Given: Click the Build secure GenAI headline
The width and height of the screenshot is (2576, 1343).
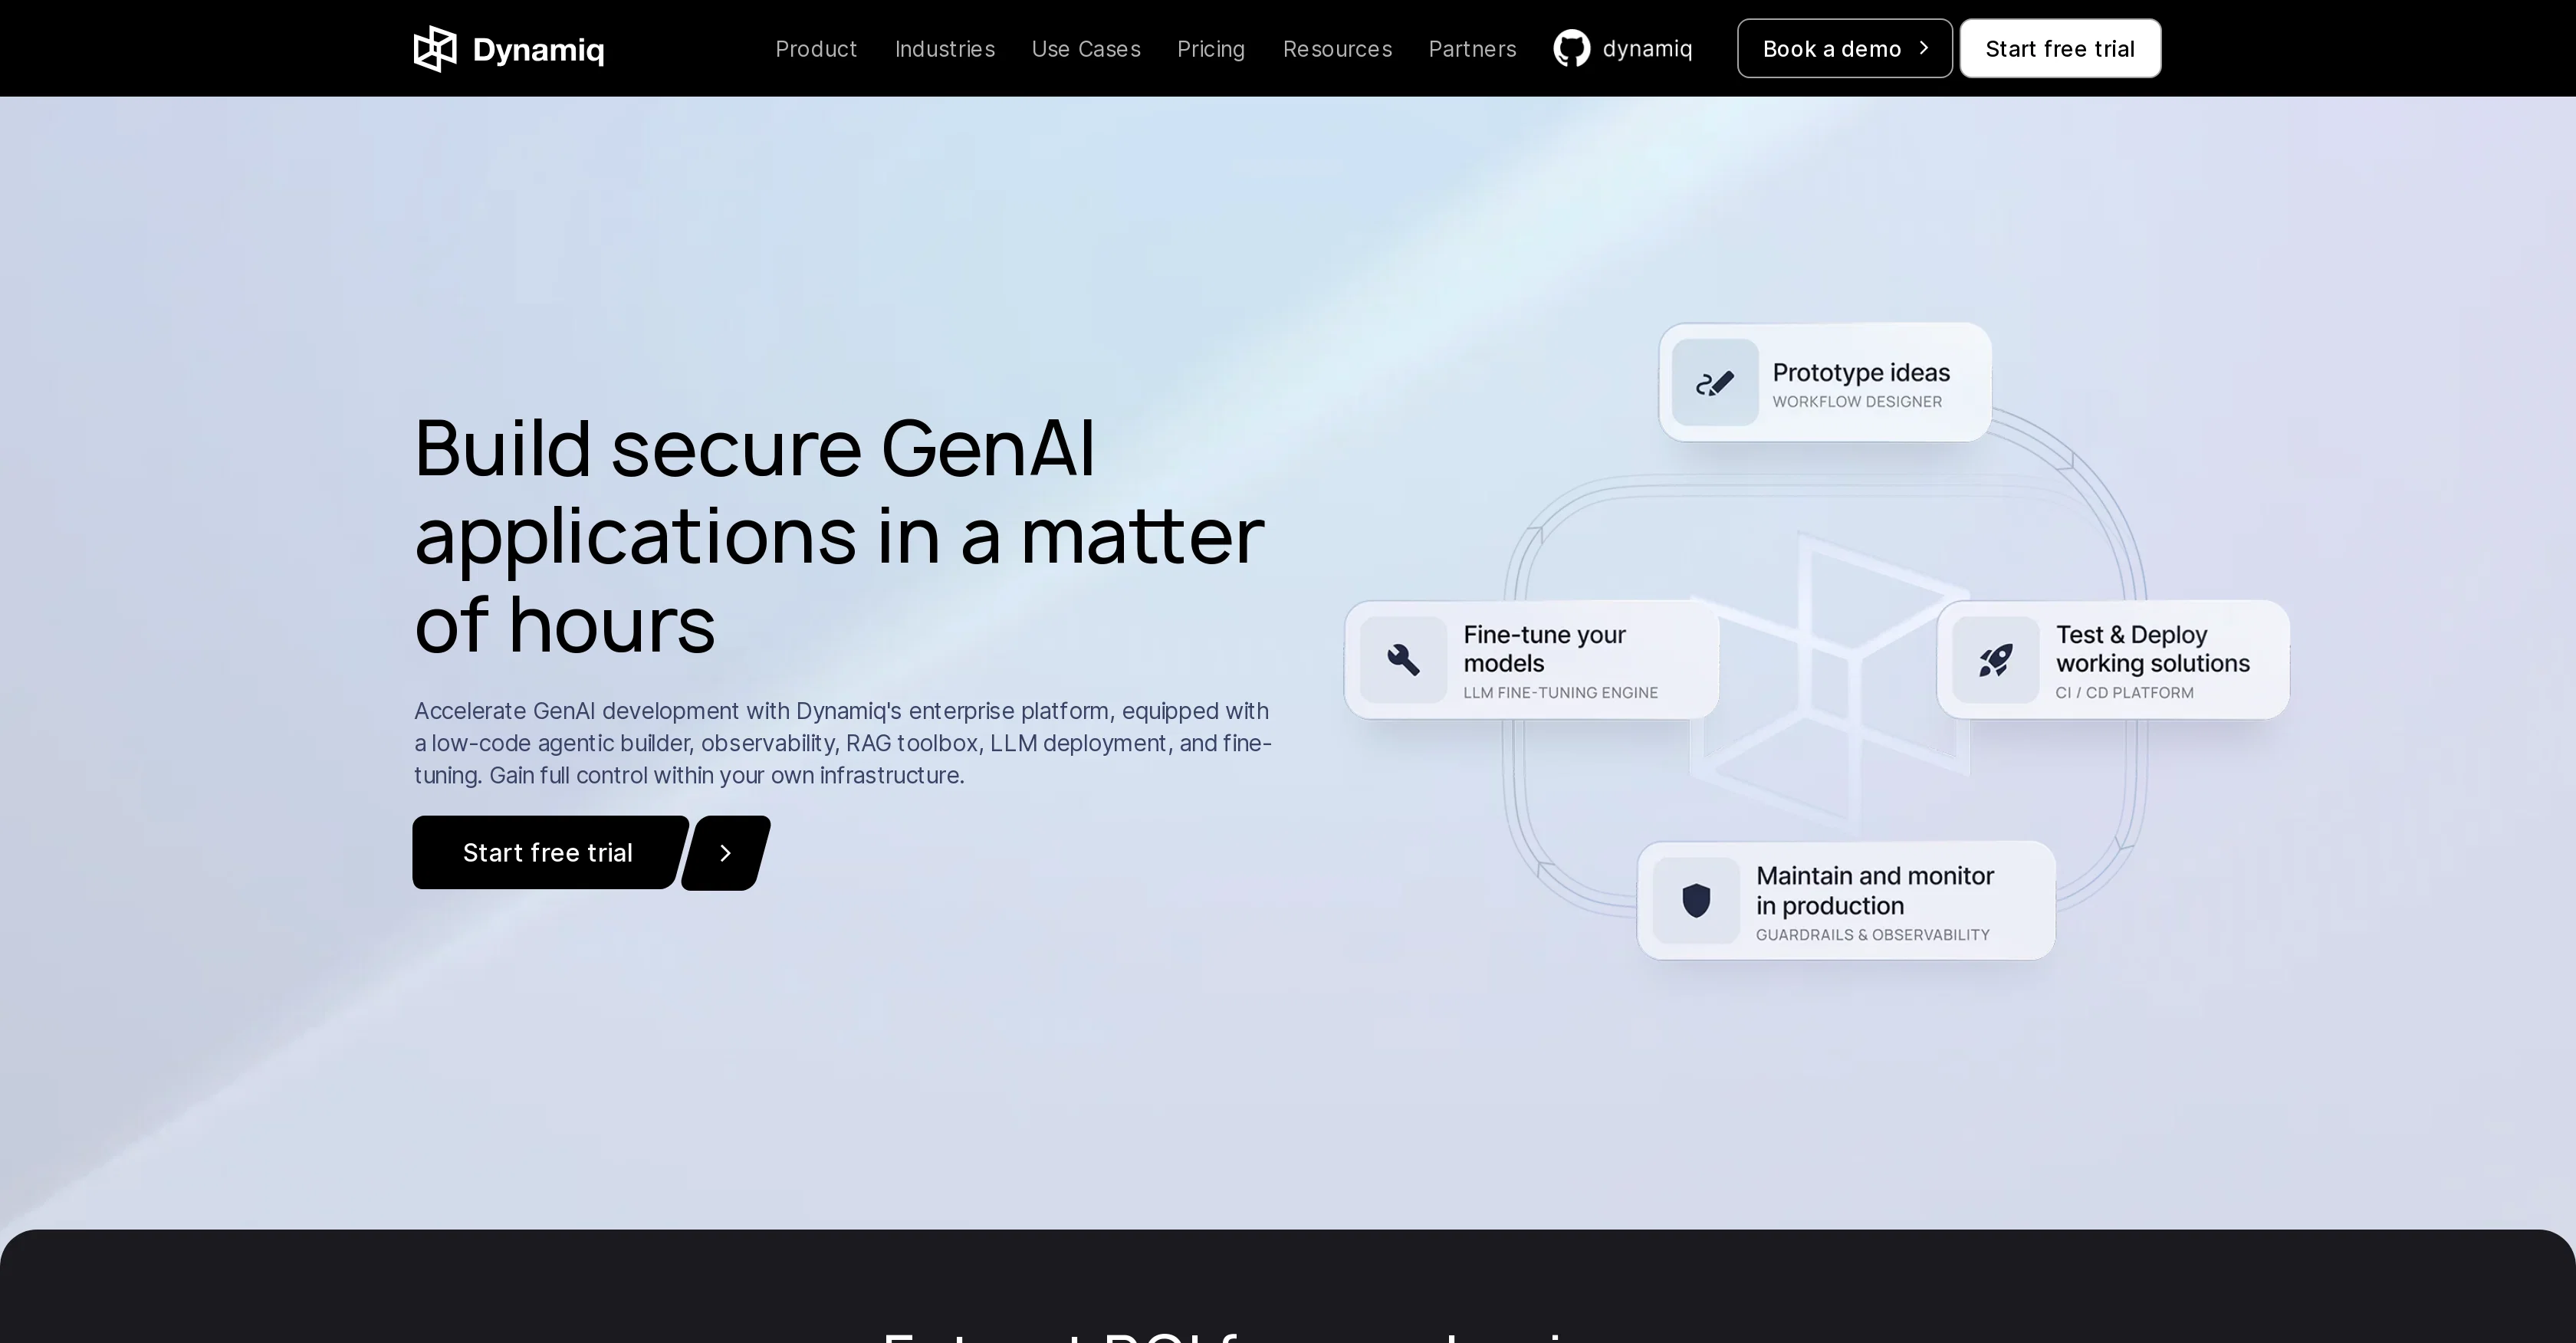Looking at the screenshot, I should (x=839, y=536).
